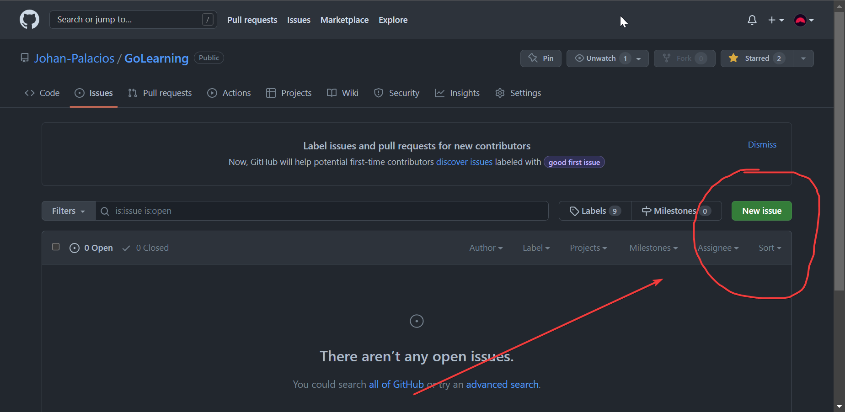
Task: Click the star icon on Starred button
Action: pyautogui.click(x=733, y=58)
